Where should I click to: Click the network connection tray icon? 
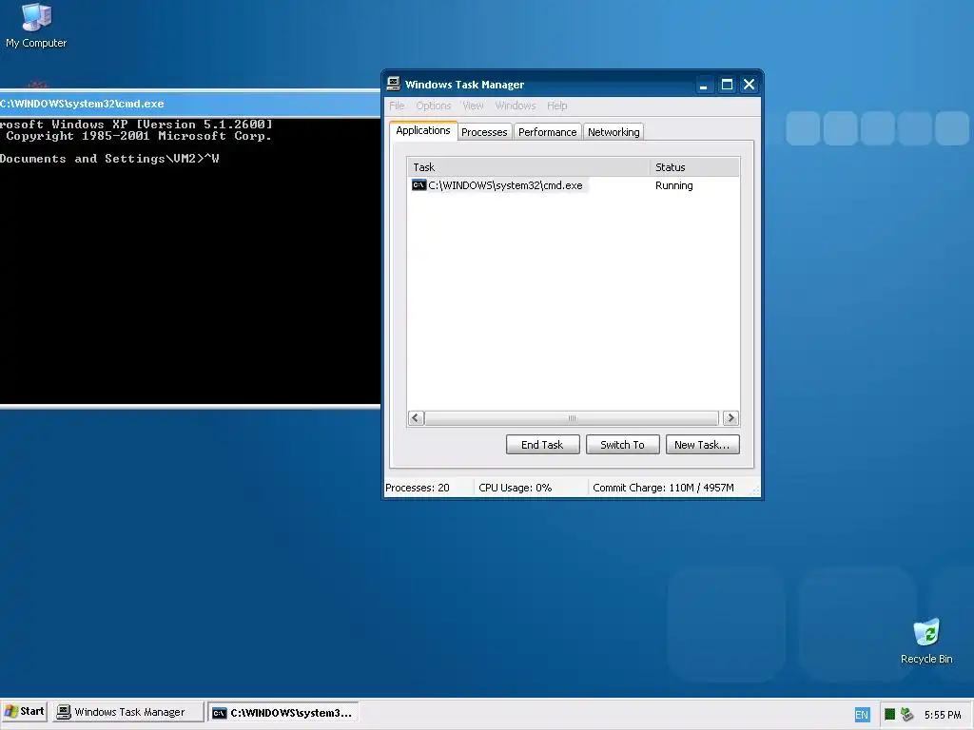(x=906, y=715)
